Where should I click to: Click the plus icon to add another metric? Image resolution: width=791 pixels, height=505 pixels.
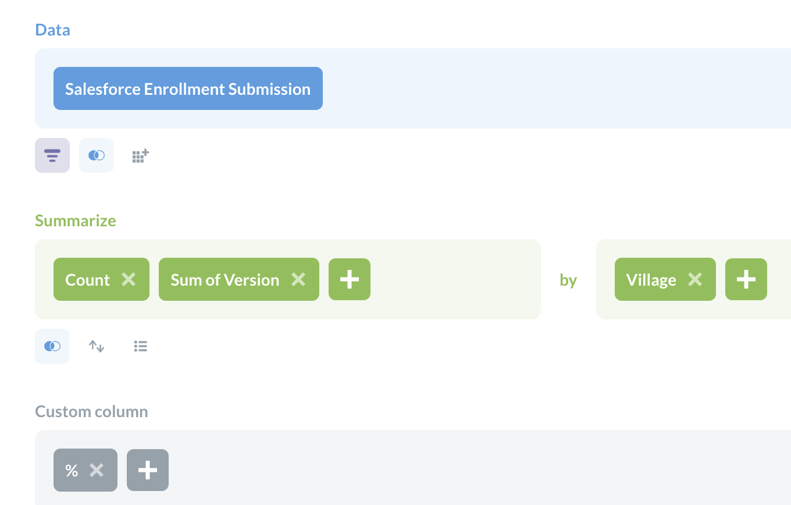click(349, 279)
